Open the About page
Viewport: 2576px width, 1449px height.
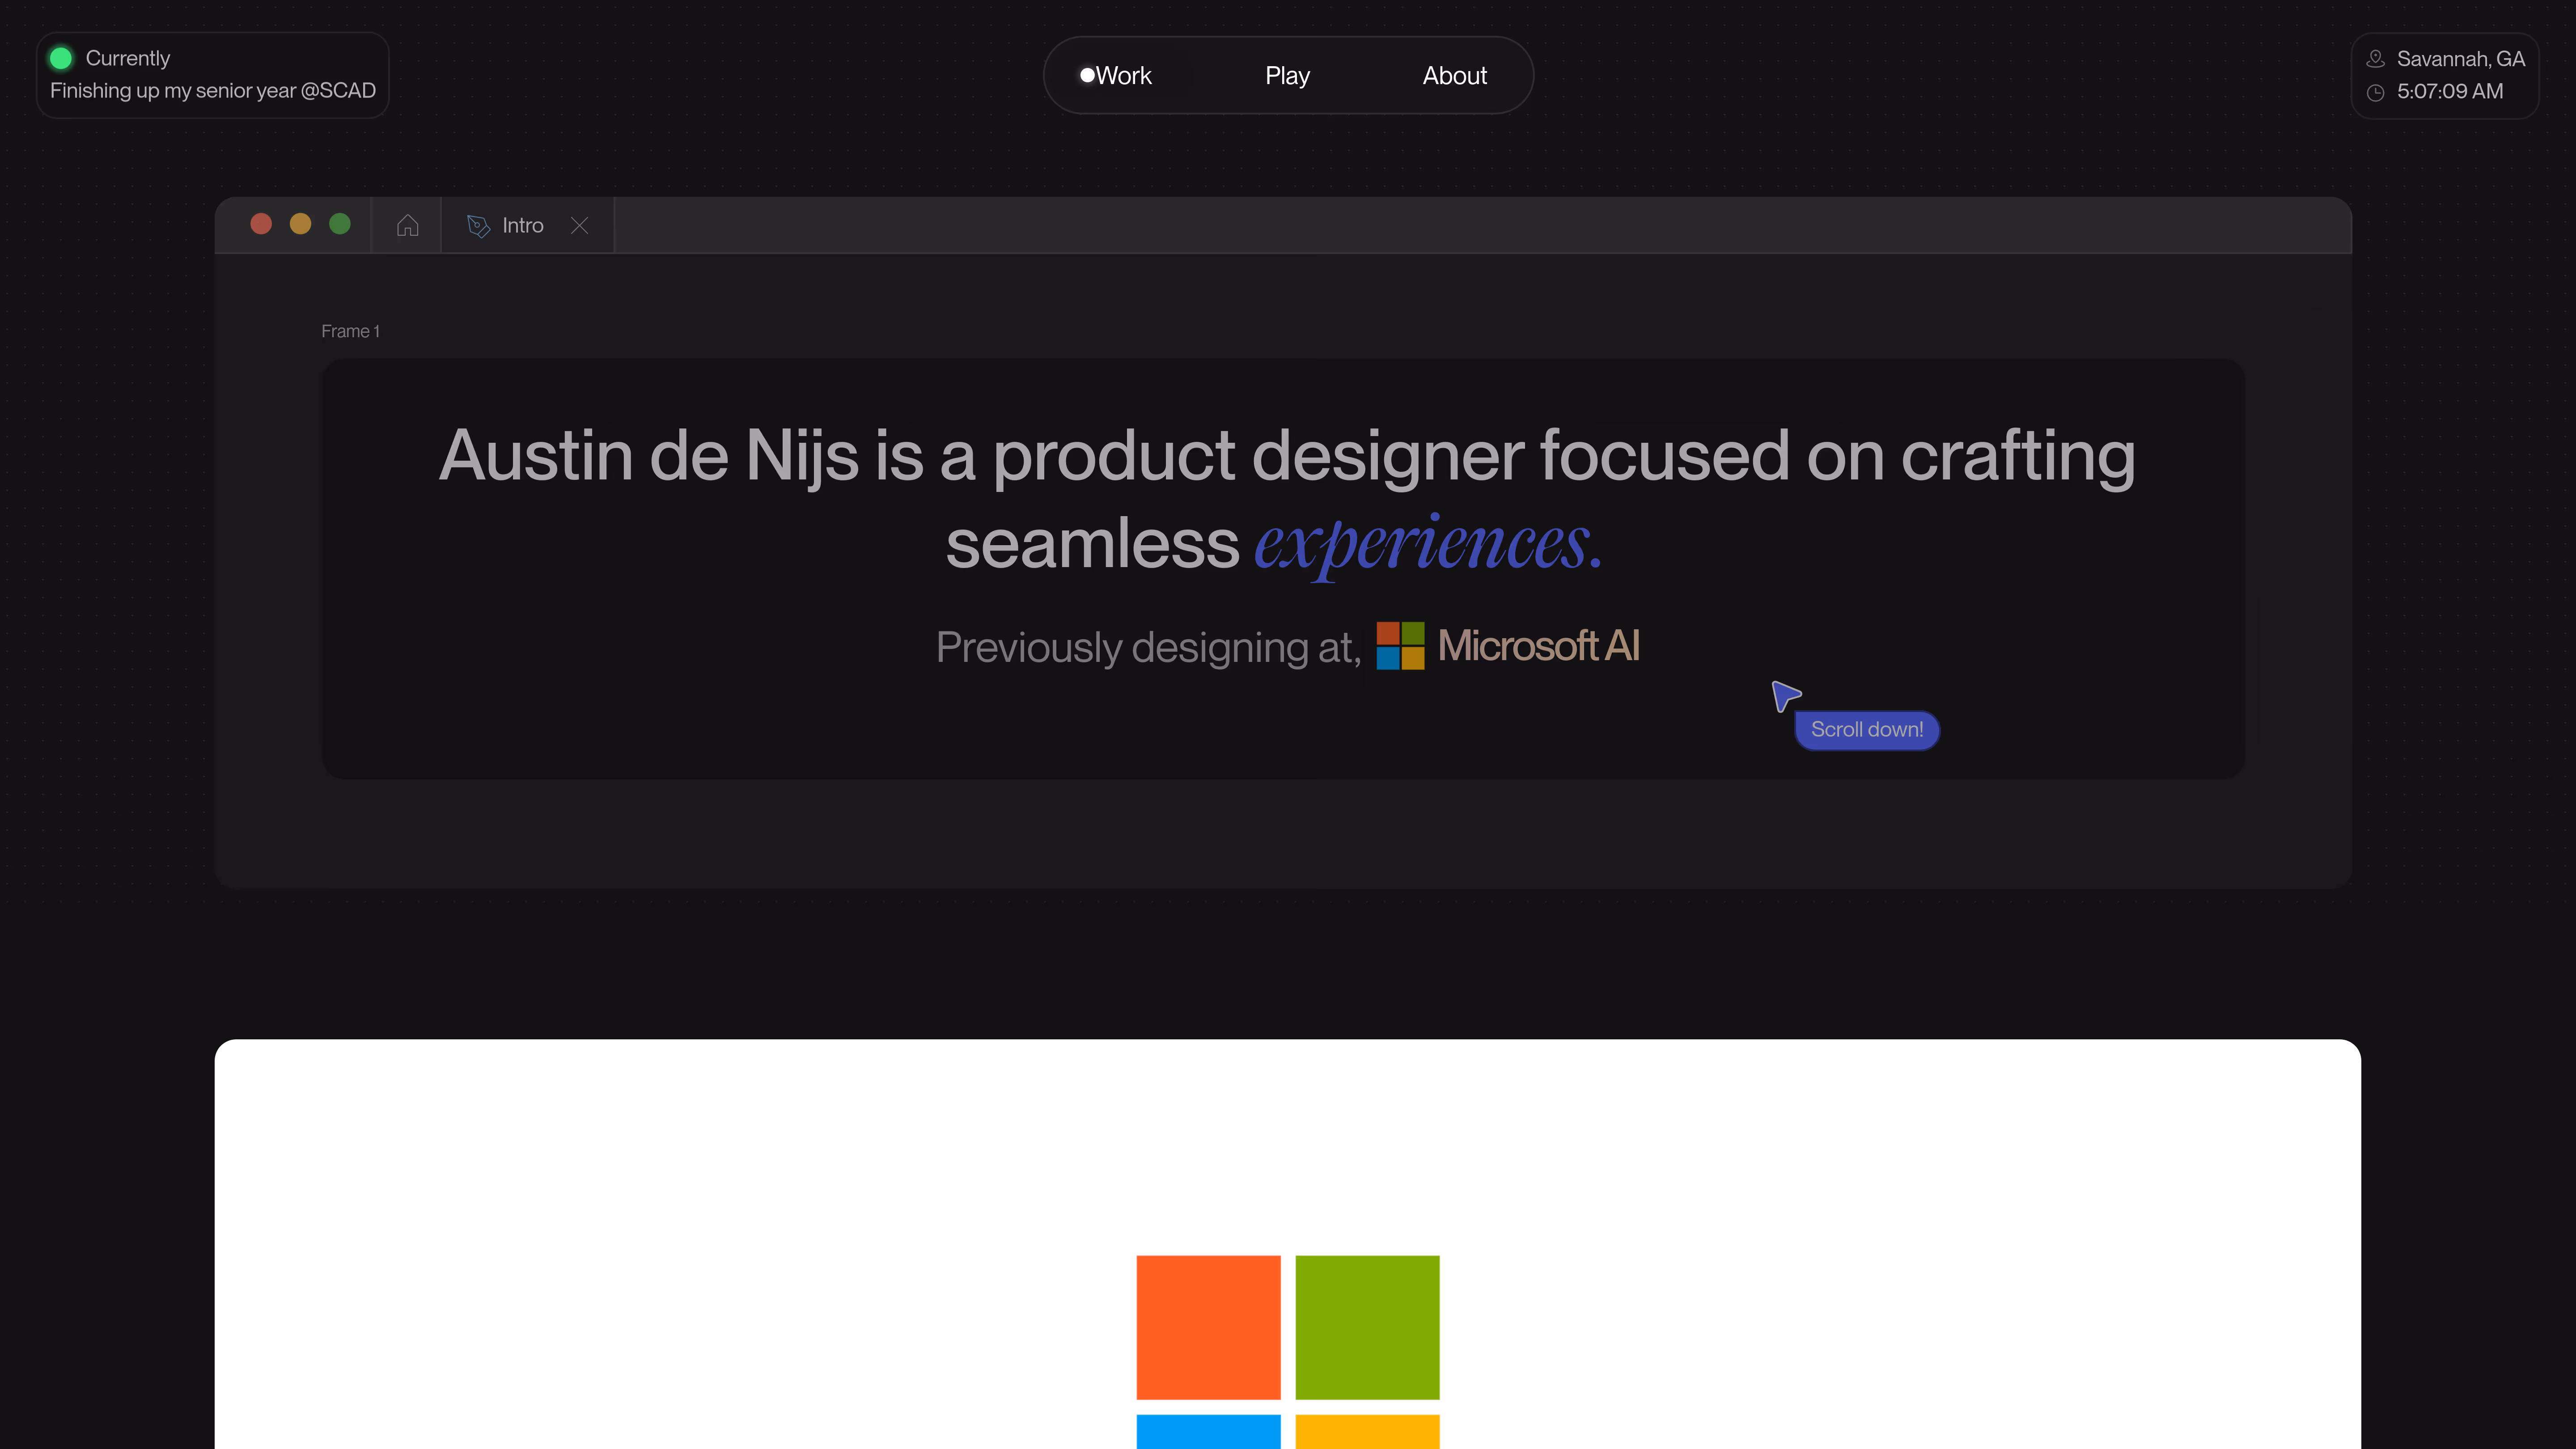(x=1454, y=76)
